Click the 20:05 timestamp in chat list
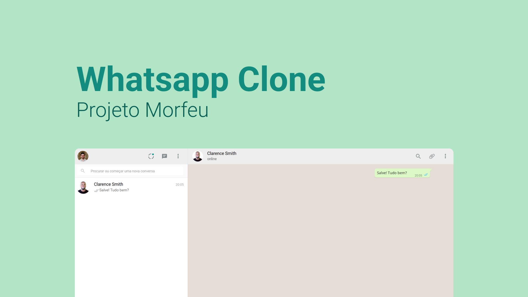This screenshot has width=528, height=297. [x=180, y=185]
